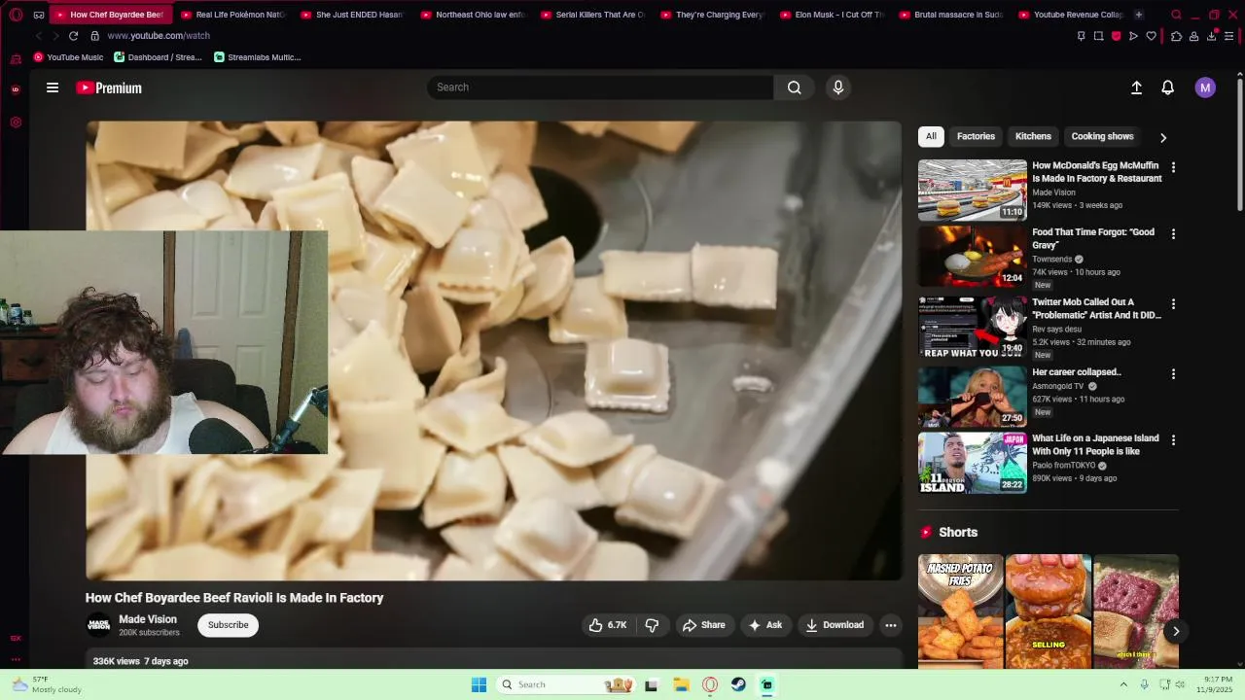Open a new browser tab with plus
The height and width of the screenshot is (700, 1245).
(x=1138, y=15)
